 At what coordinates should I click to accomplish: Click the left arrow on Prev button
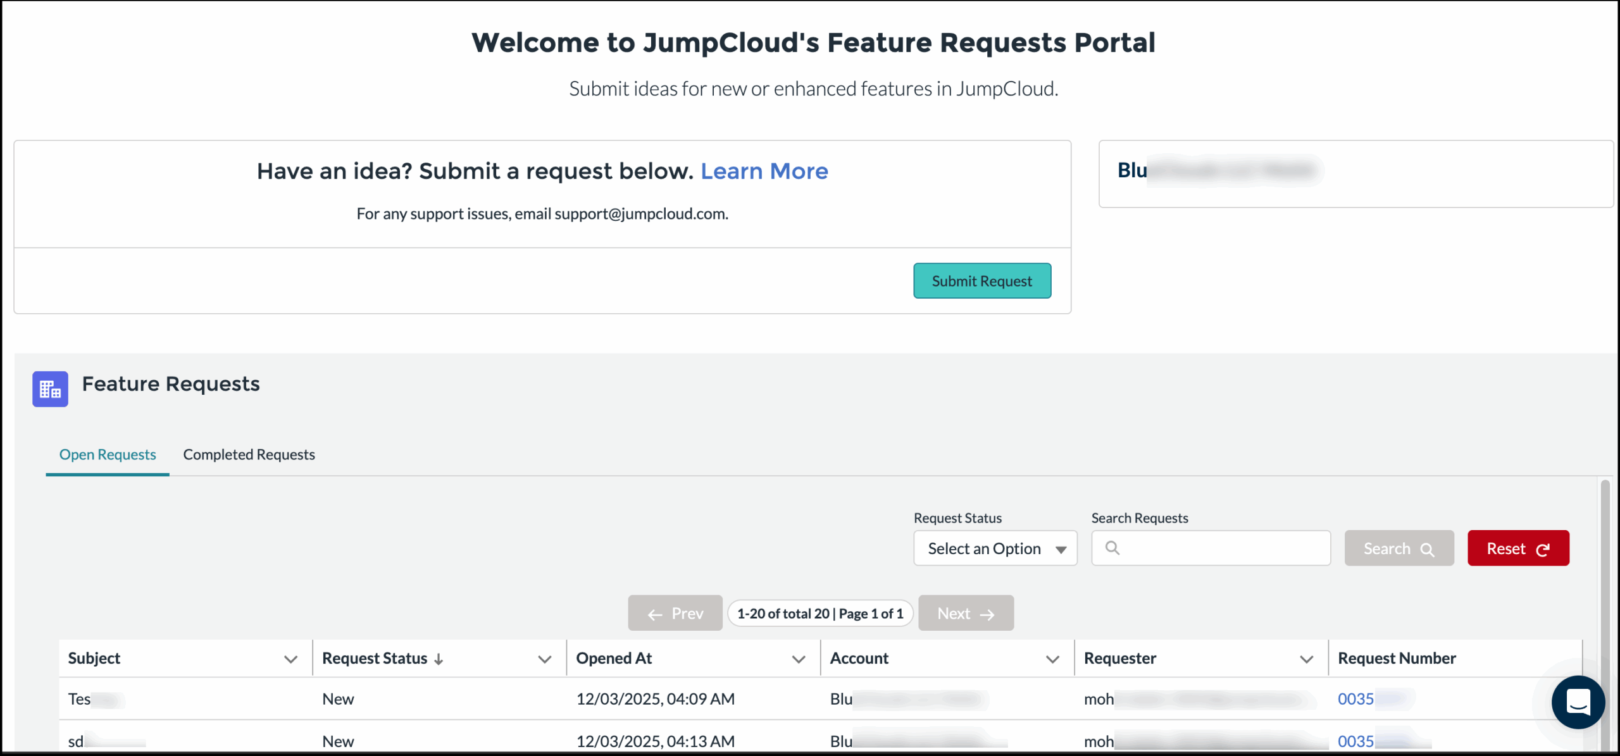tap(656, 613)
